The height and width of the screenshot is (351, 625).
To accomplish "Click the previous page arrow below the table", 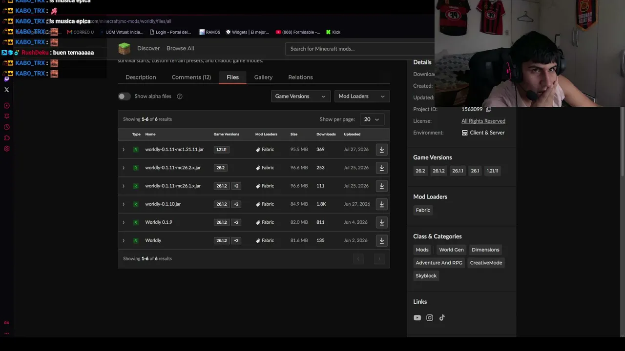I will click(x=358, y=259).
